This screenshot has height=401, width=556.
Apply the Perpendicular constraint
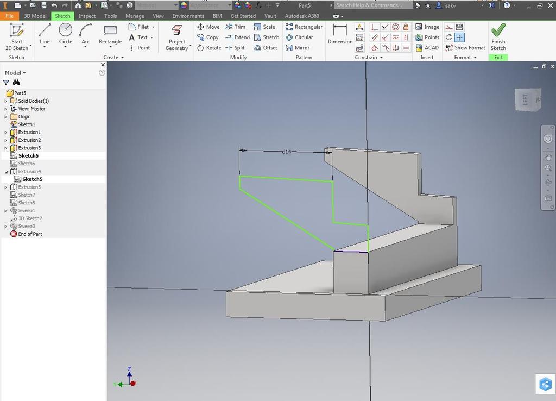(x=385, y=37)
